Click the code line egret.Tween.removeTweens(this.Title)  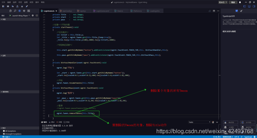[76, 113]
